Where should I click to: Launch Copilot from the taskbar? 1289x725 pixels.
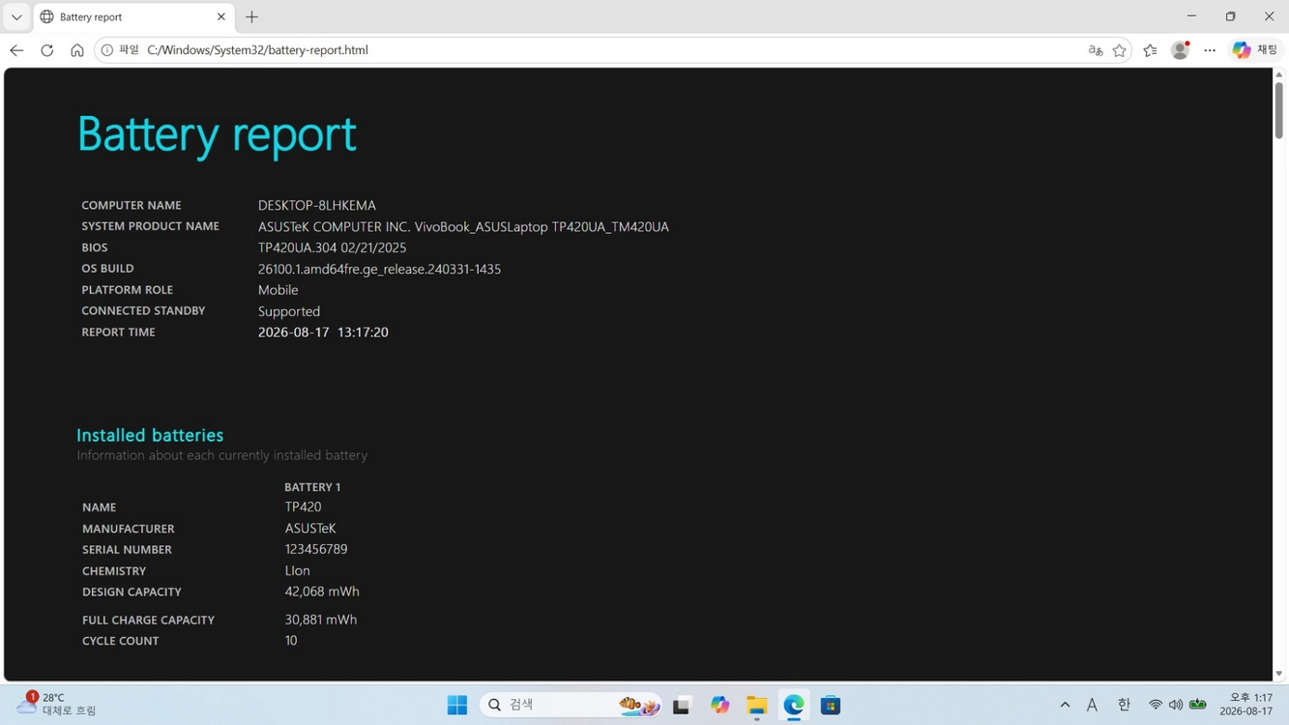pyautogui.click(x=719, y=705)
